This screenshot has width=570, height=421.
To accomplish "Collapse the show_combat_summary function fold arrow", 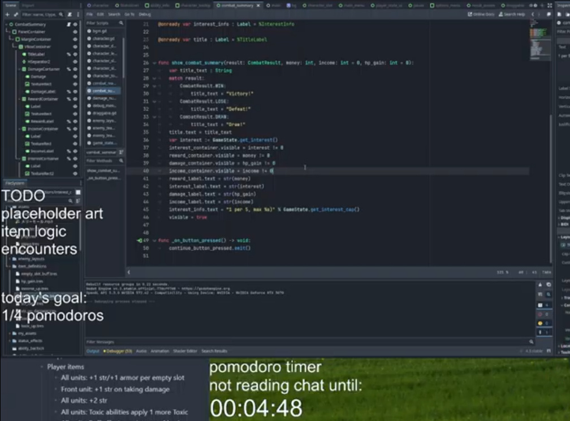I will (x=153, y=63).
